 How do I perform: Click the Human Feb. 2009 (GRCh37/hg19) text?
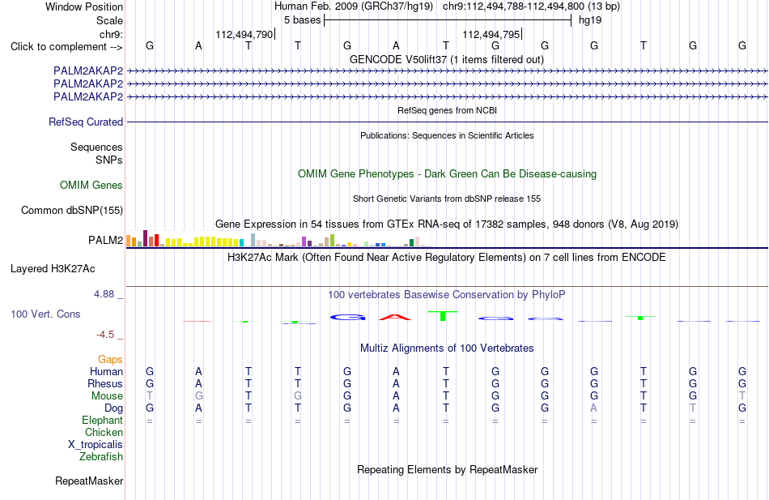[354, 6]
